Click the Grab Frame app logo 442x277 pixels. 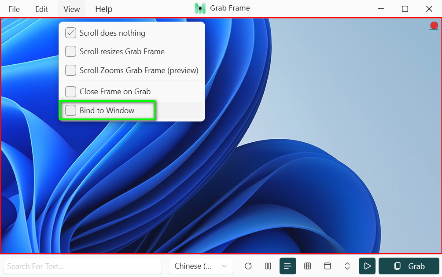click(200, 8)
